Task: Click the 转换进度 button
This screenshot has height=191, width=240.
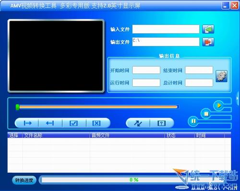Action: click(x=24, y=180)
